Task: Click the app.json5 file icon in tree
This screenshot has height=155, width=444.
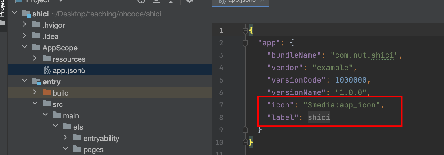Action: coord(47,70)
